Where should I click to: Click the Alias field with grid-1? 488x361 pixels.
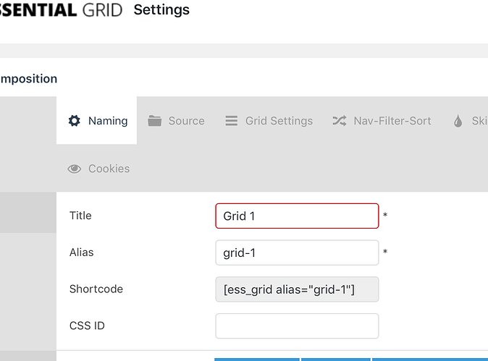[x=297, y=252]
